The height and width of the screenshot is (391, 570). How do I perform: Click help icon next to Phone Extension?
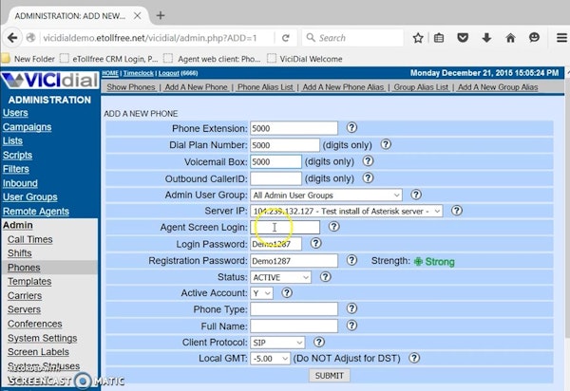351,128
